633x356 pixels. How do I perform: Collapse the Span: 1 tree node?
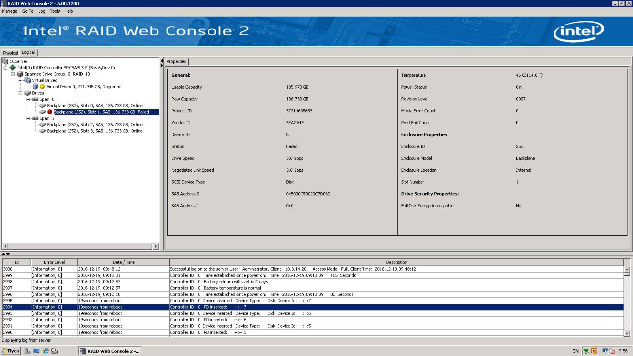click(x=28, y=118)
